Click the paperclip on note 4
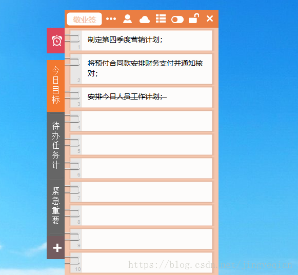The image size is (298, 275). pos(72,119)
